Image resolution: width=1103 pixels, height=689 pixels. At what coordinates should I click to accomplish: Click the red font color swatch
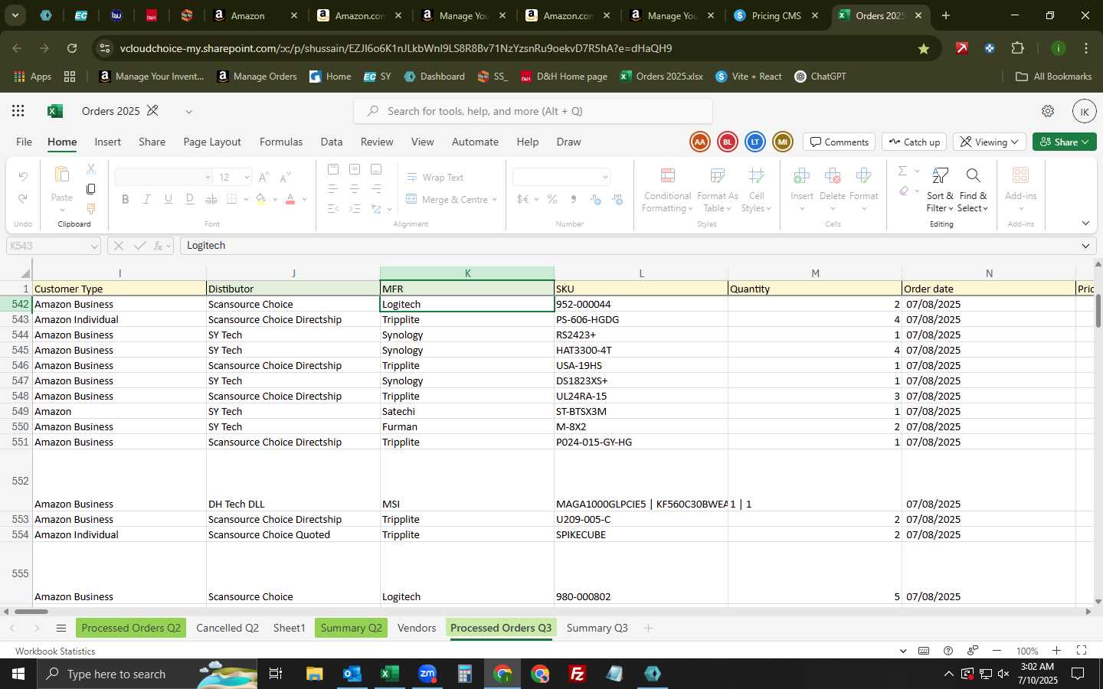point(290,199)
